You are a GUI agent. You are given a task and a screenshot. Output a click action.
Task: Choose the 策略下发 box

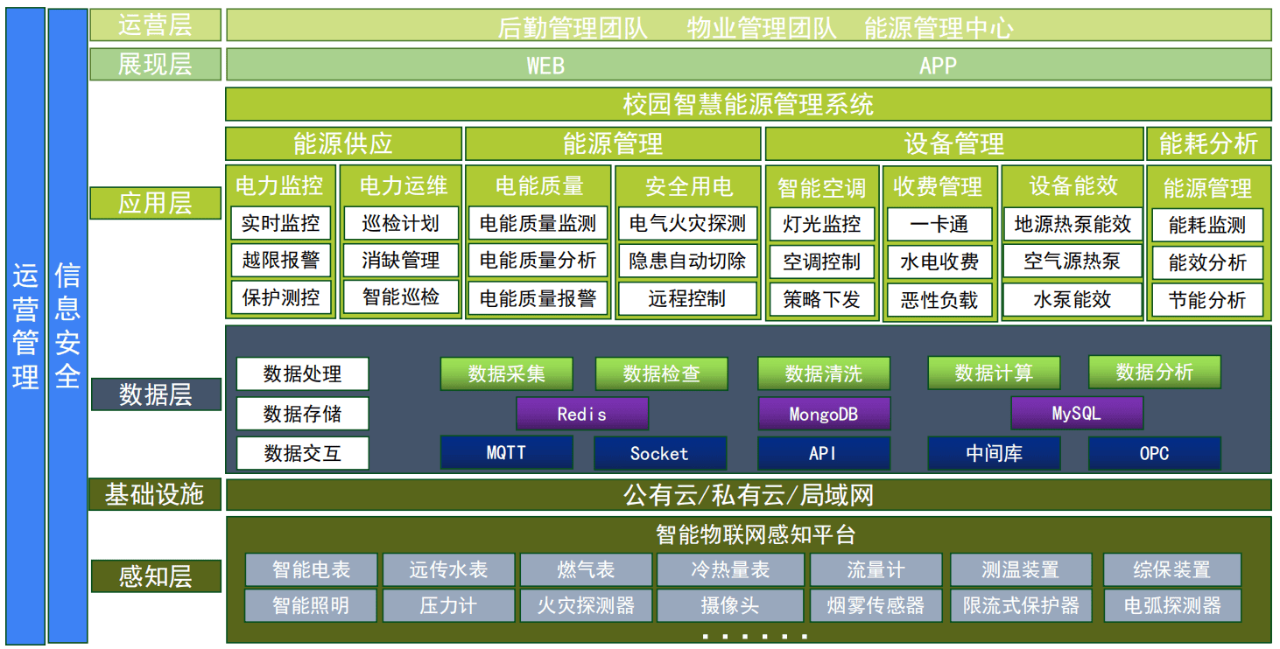point(821,300)
